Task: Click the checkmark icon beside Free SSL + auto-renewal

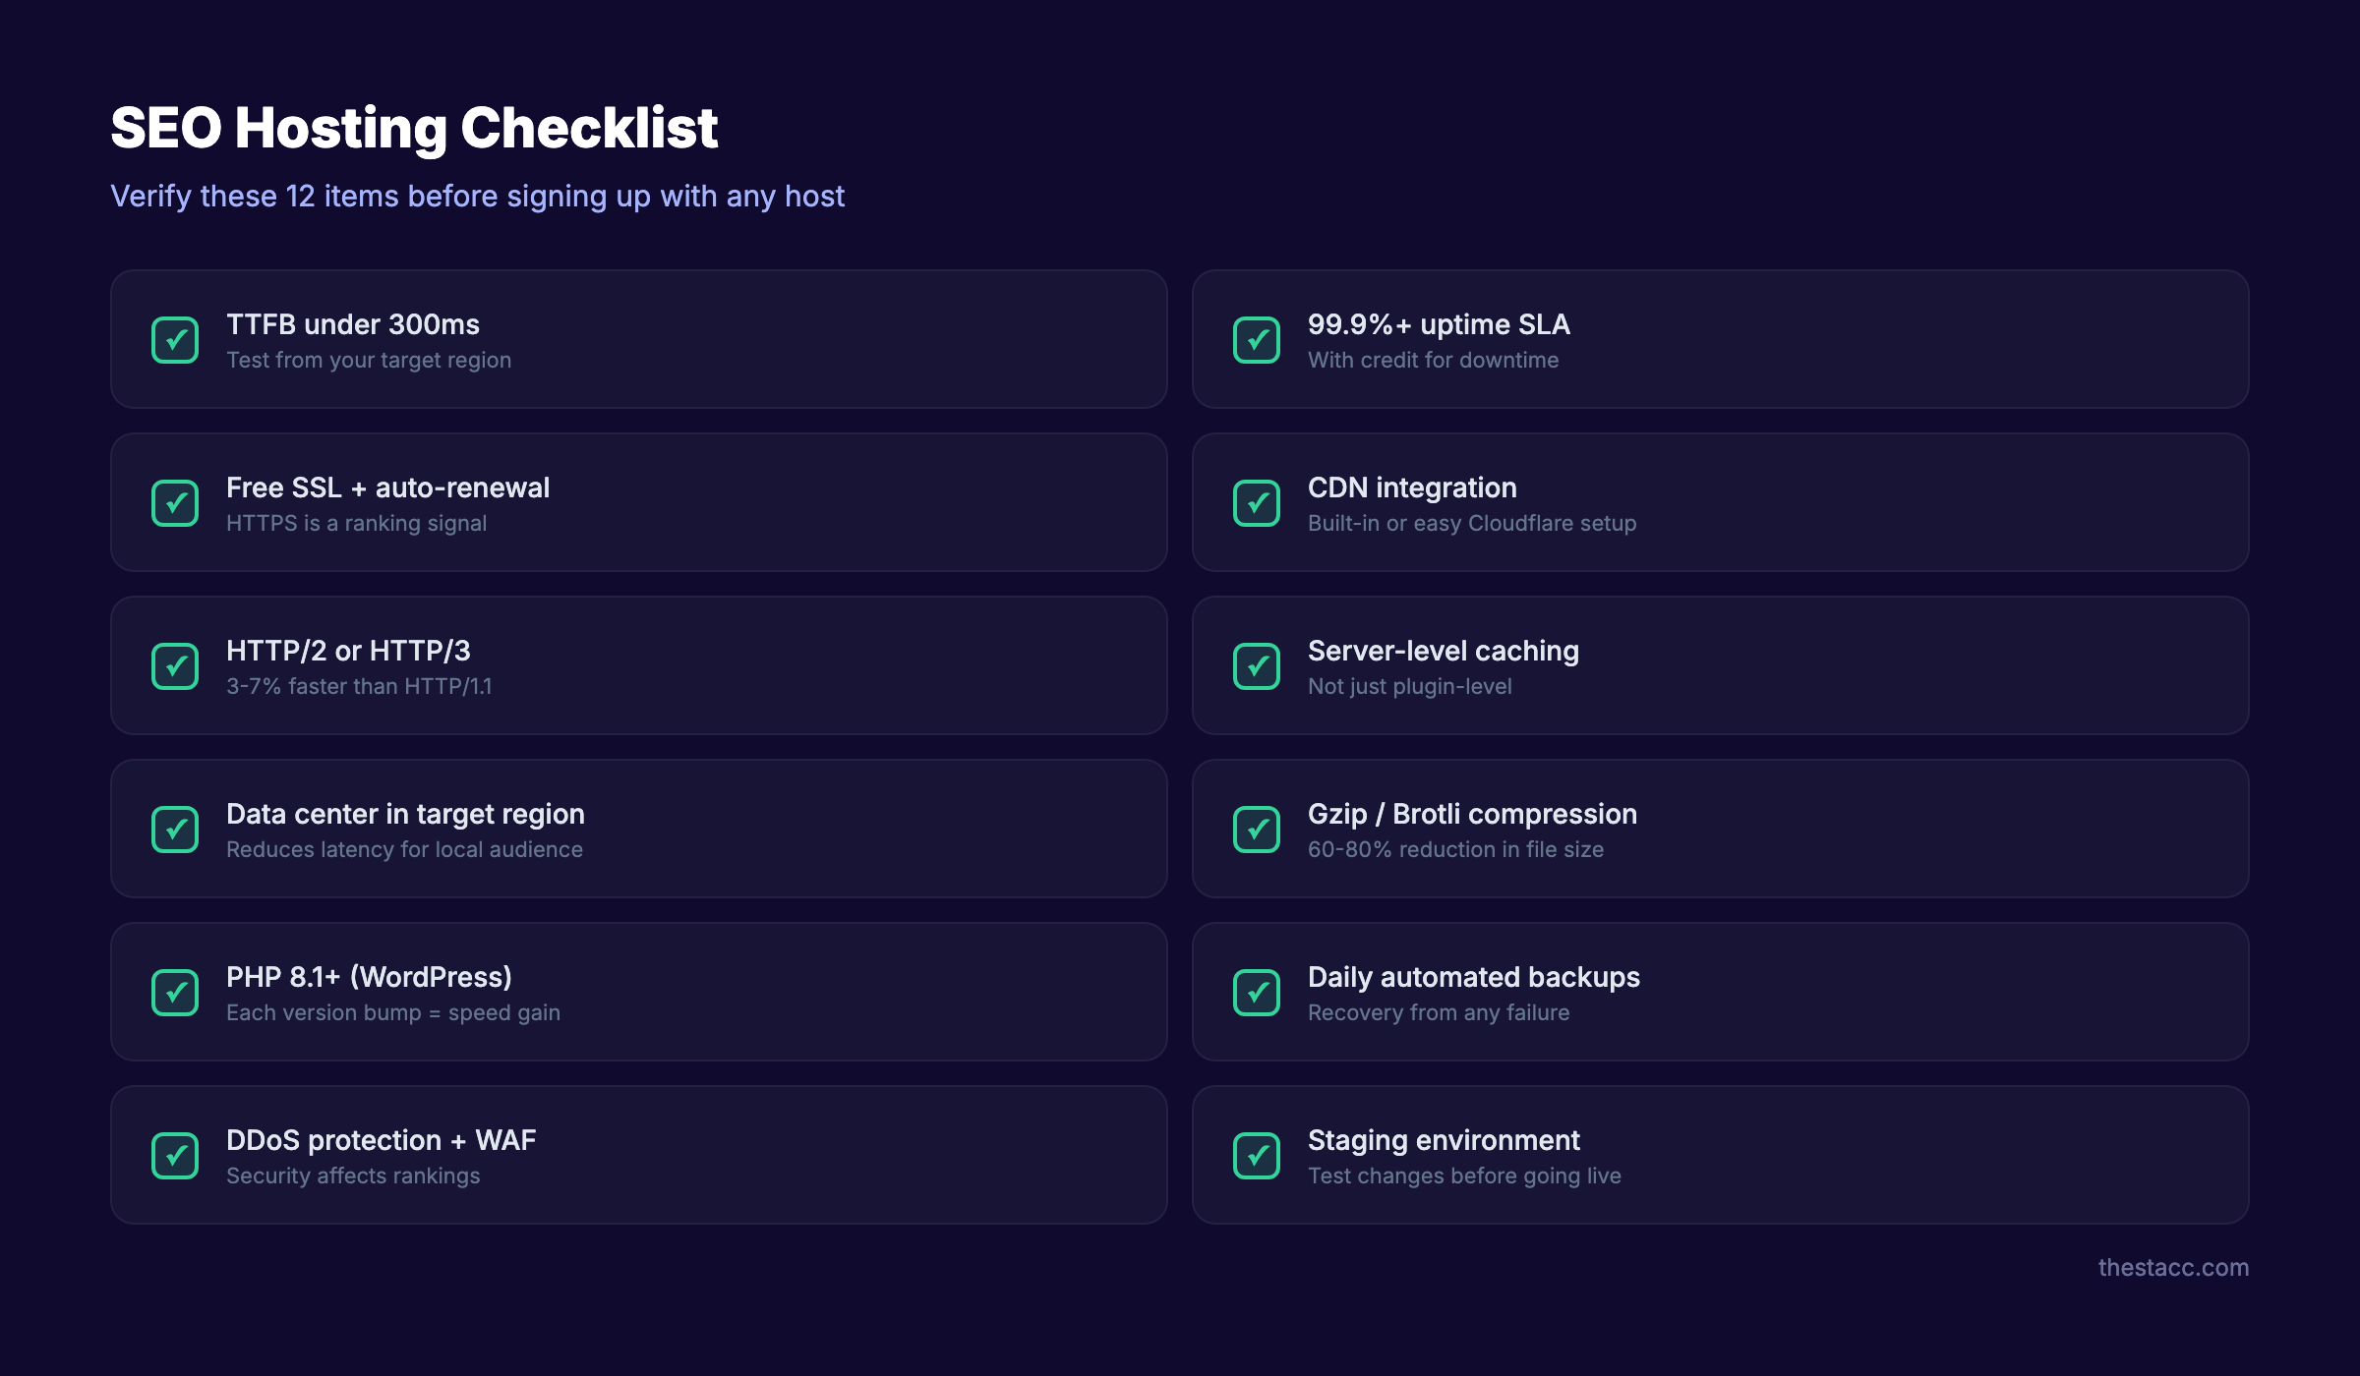Action: 175,502
